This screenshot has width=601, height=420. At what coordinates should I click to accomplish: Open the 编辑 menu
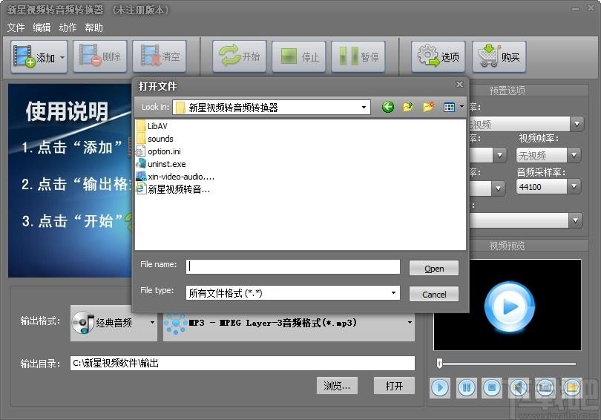(x=42, y=27)
